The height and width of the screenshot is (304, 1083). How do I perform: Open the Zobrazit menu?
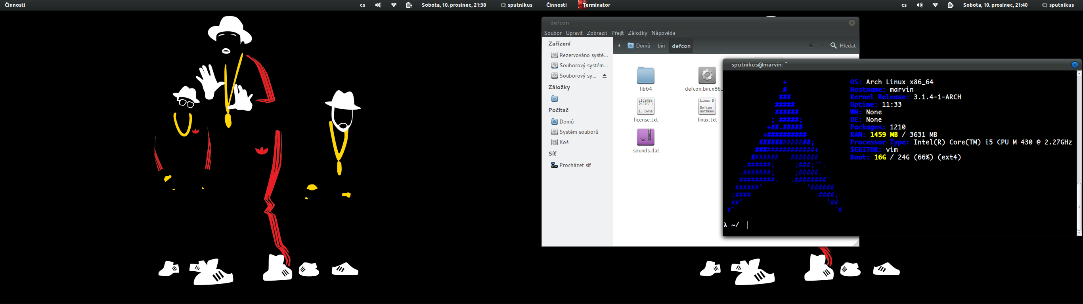(597, 33)
